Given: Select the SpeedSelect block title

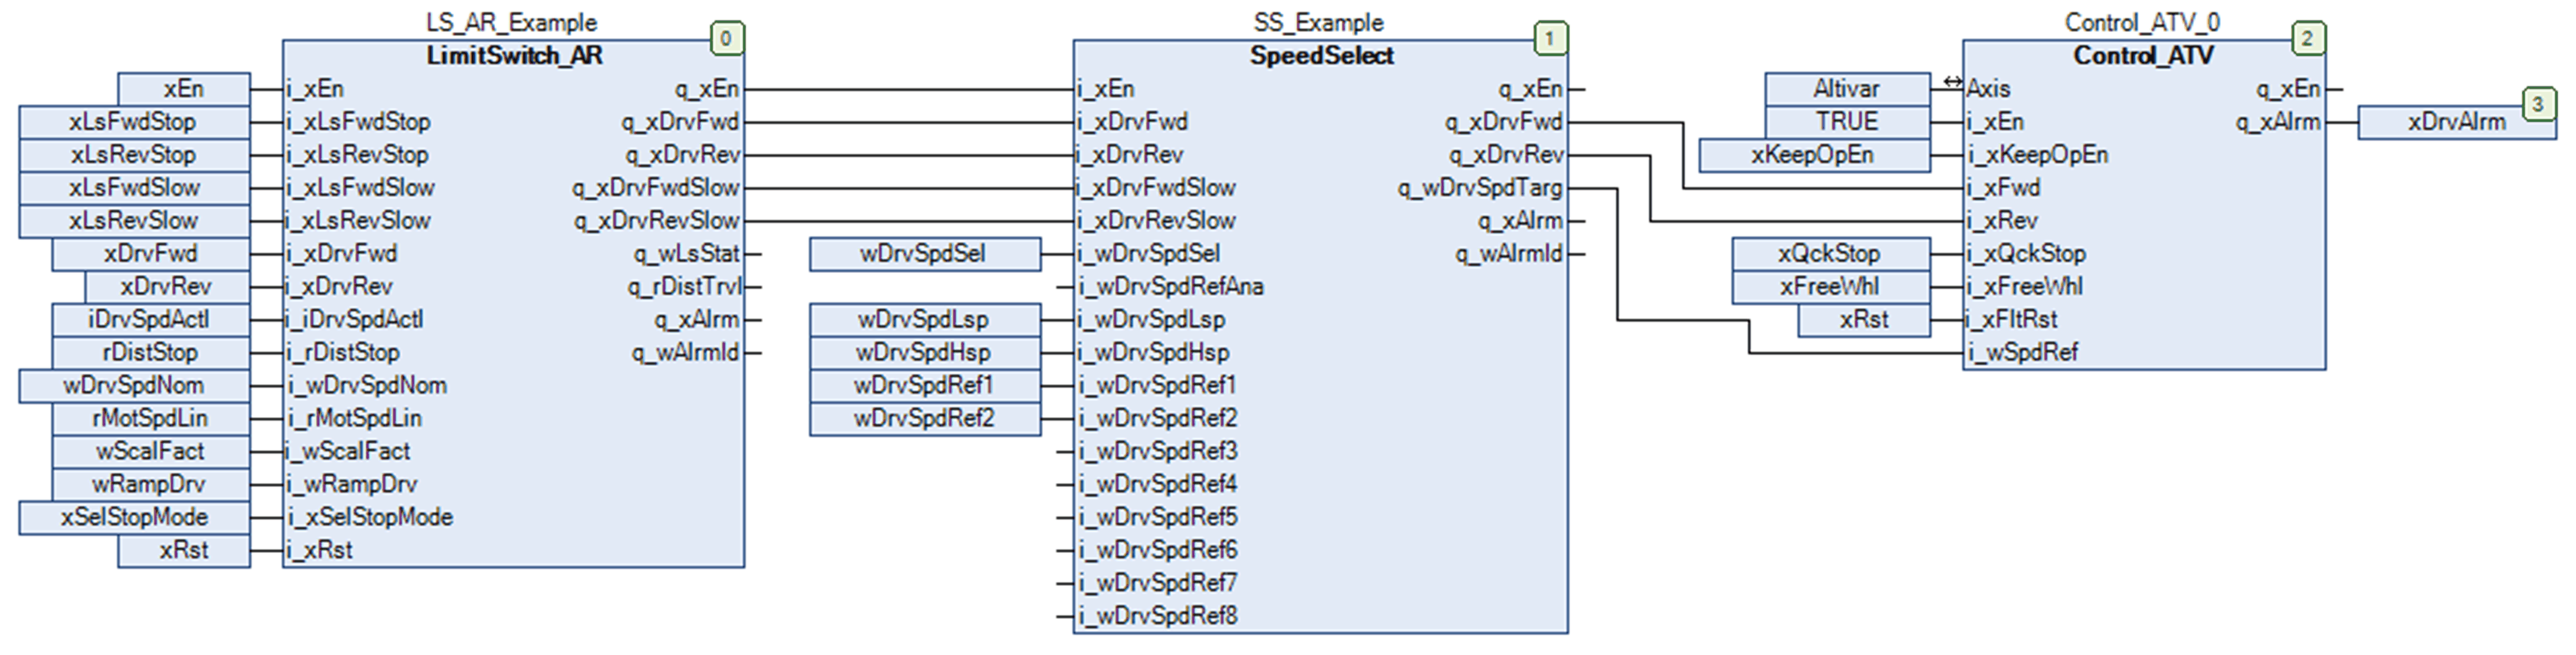Looking at the screenshot, I should (1321, 56).
